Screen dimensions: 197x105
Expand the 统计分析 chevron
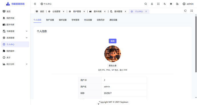27,64
